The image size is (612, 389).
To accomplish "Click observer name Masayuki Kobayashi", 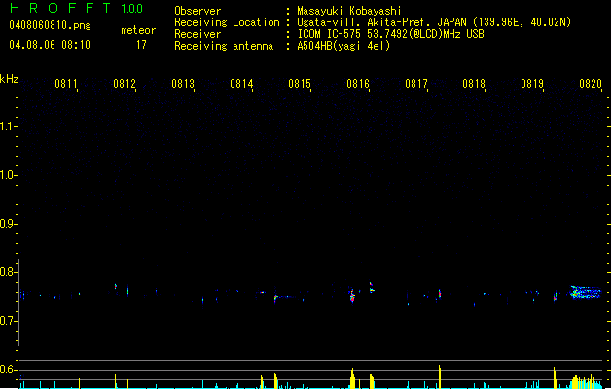I will pos(349,11).
